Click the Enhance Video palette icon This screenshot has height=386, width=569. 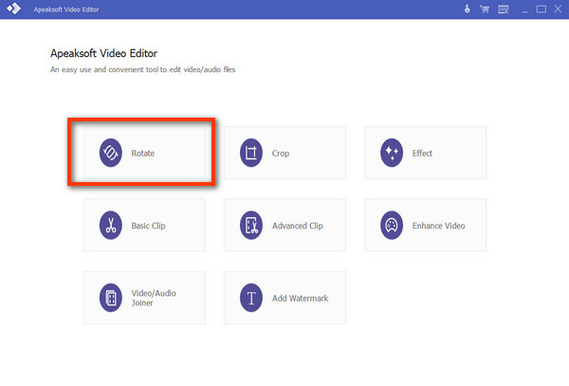coord(392,226)
